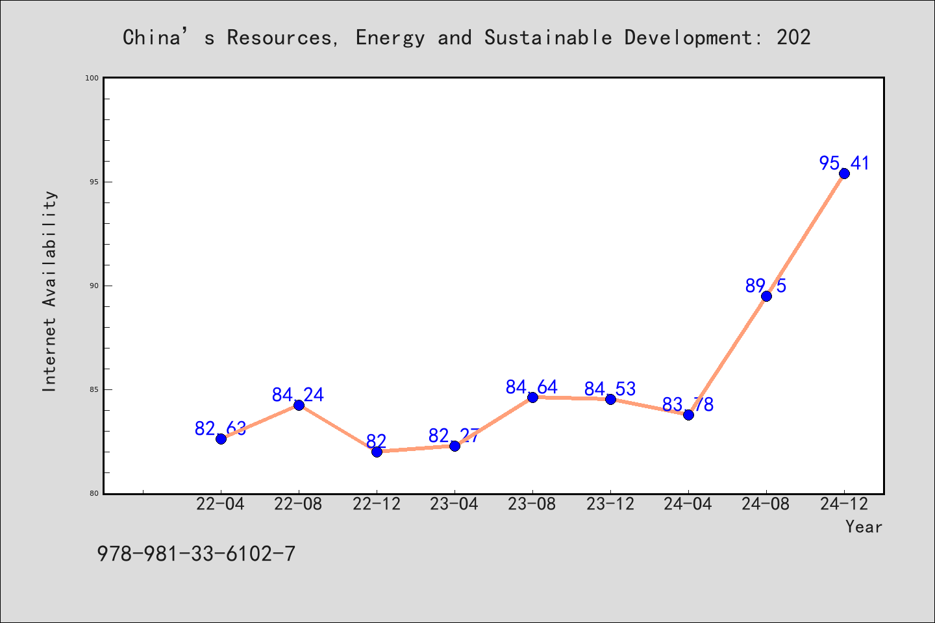Click the 'Year' axis label
The image size is (935, 623).
[x=864, y=527]
